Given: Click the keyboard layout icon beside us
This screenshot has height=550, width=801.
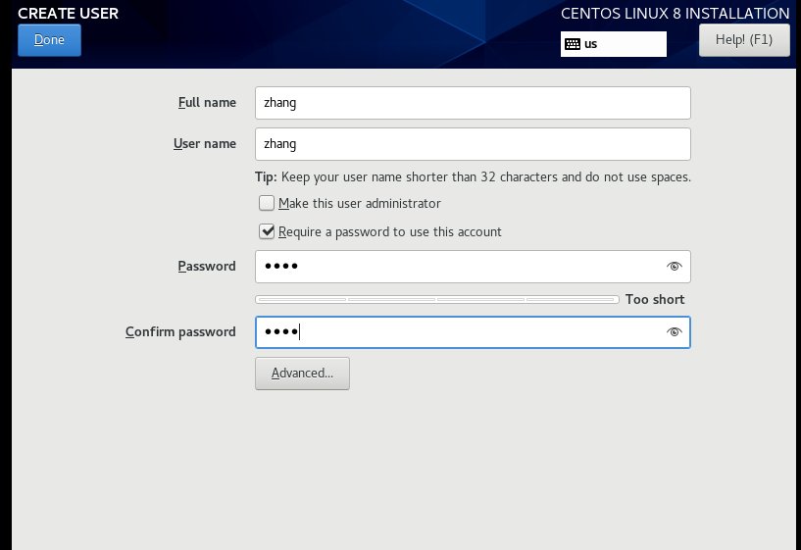Looking at the screenshot, I should 573,44.
